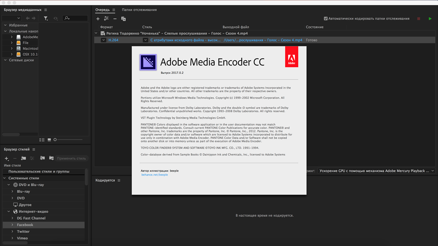Collapse the Регина Тодоренко source item

click(x=96, y=33)
